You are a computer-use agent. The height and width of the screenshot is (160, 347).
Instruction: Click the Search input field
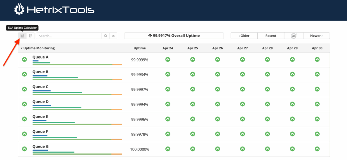(x=69, y=36)
